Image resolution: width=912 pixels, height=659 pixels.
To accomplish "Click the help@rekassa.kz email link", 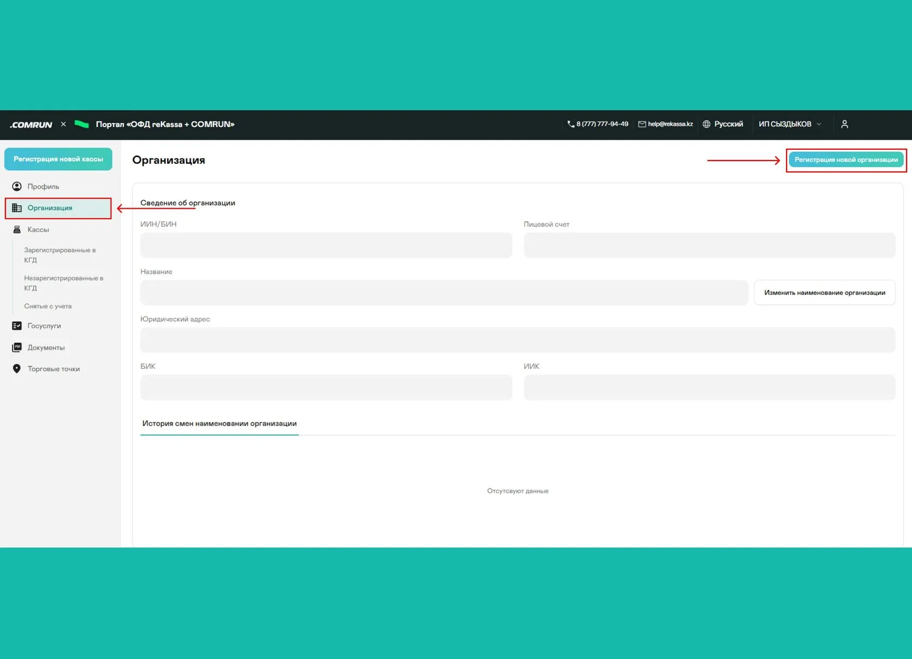I will click(670, 124).
